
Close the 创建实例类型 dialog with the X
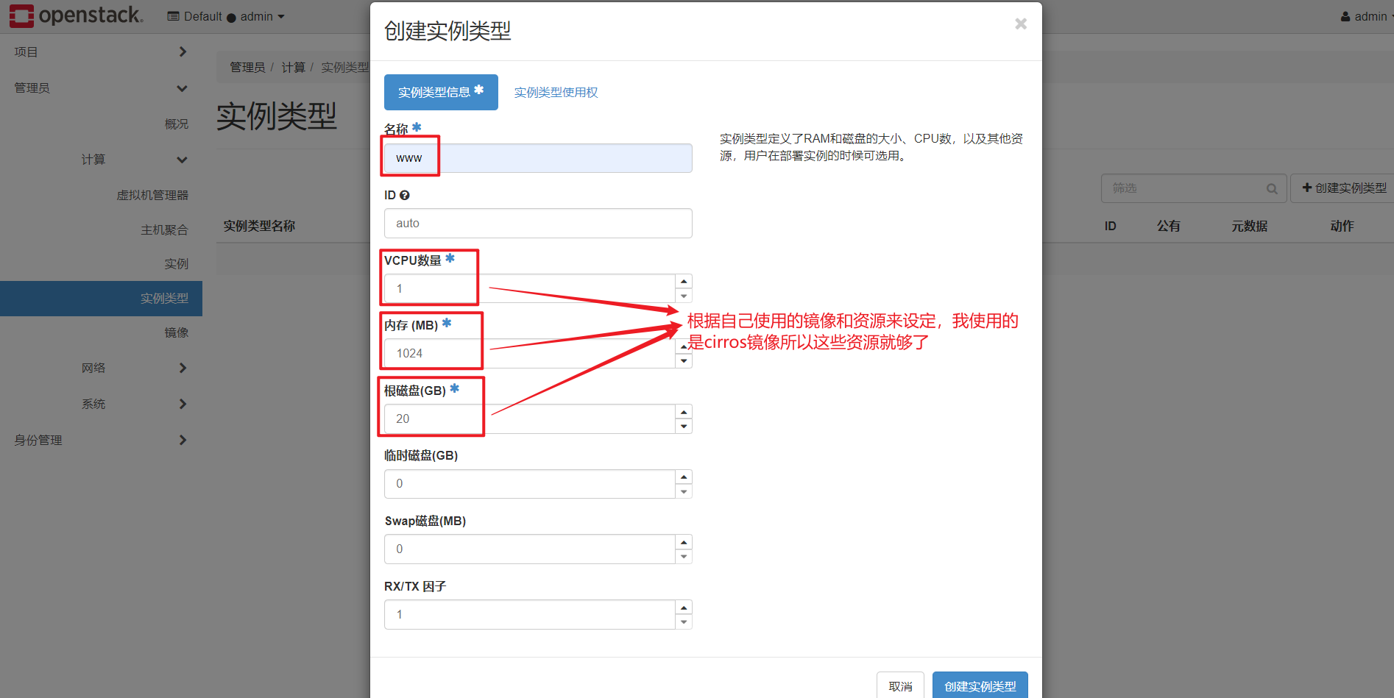(1021, 24)
